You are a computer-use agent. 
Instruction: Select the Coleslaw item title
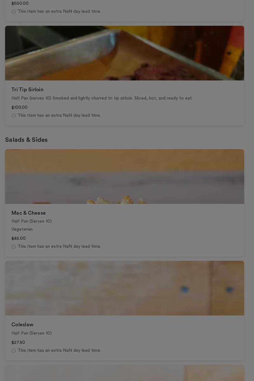(22, 325)
